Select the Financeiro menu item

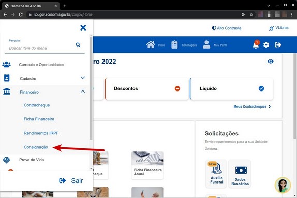click(x=29, y=92)
